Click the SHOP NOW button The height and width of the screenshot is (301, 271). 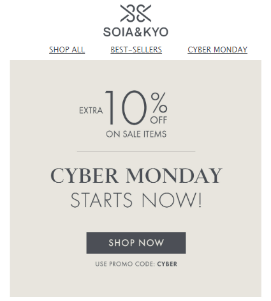click(x=136, y=243)
